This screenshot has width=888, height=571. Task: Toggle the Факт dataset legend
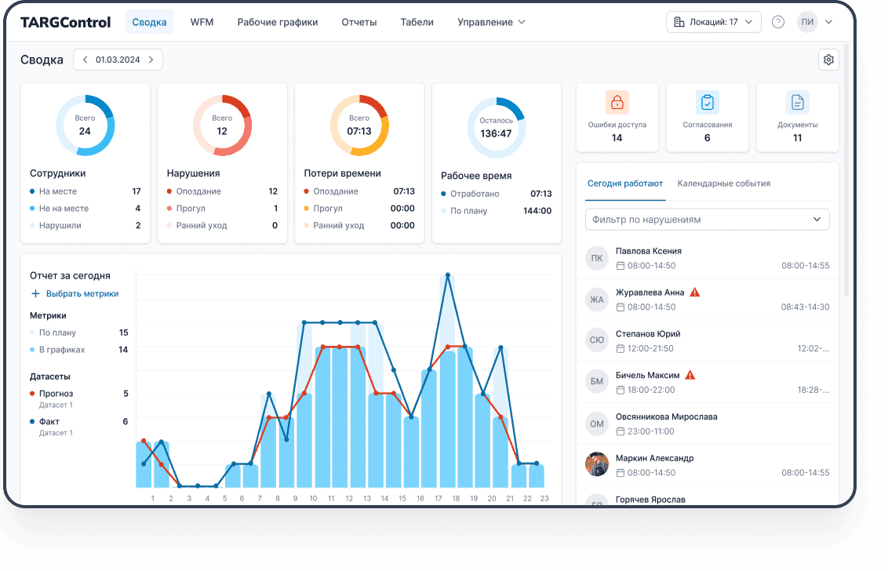click(79, 426)
